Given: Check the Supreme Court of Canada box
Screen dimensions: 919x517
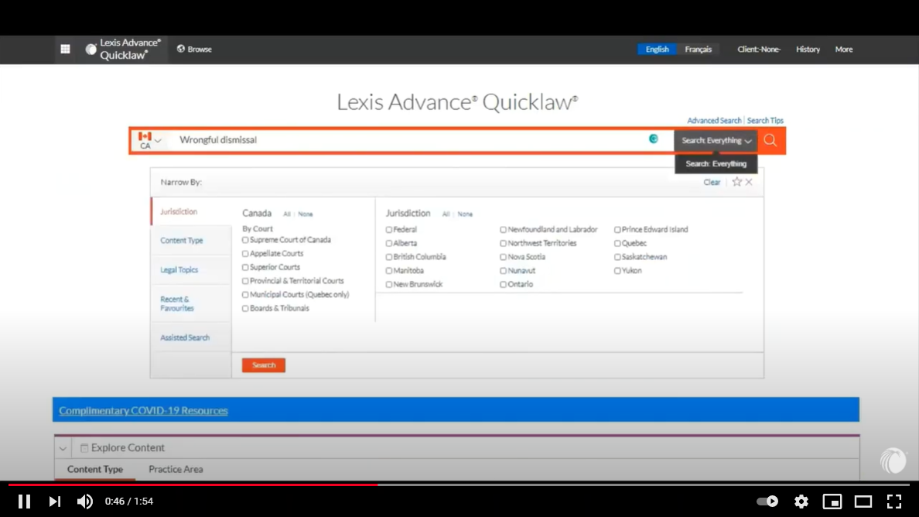Looking at the screenshot, I should coord(245,241).
